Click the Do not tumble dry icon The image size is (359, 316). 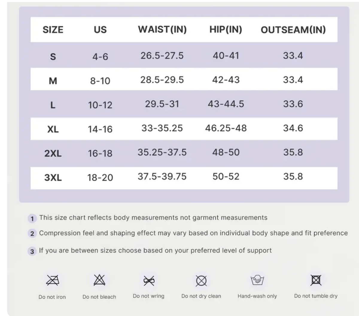pos(316,280)
